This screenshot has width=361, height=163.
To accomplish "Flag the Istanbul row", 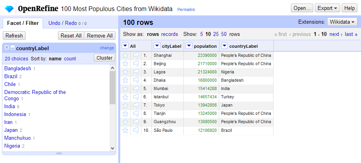I will tap(136, 97).
